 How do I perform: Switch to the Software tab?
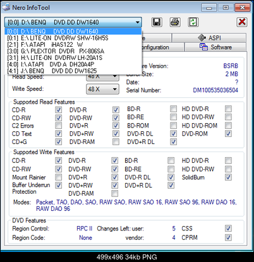(215, 47)
